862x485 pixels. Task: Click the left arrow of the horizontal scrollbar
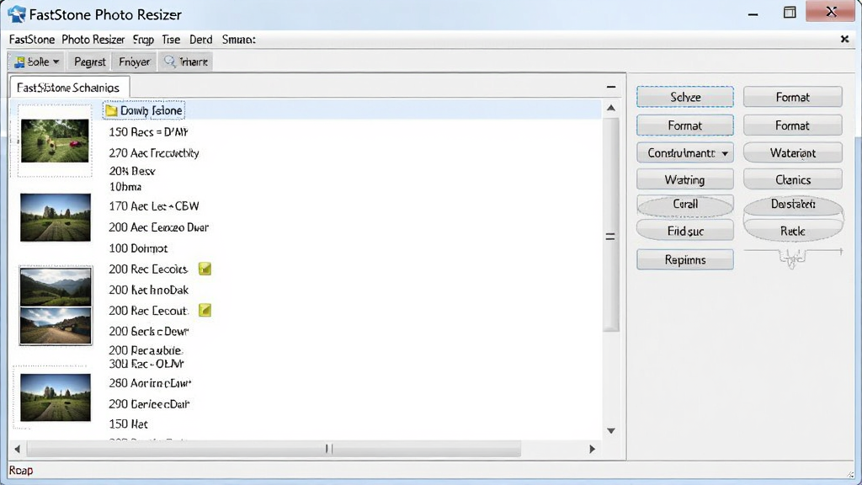point(17,450)
